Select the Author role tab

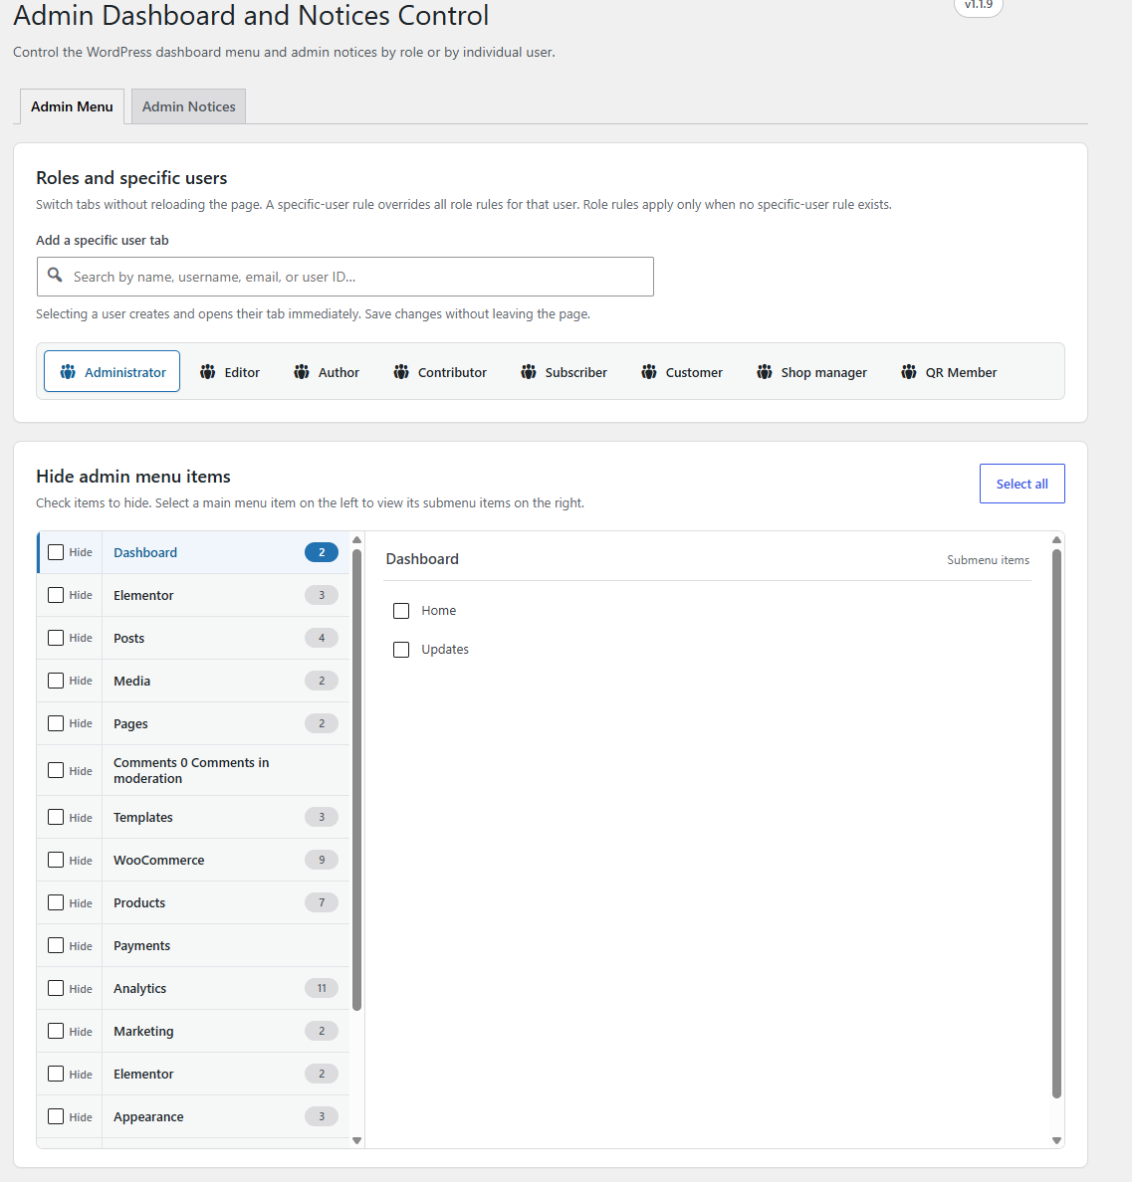pos(327,372)
